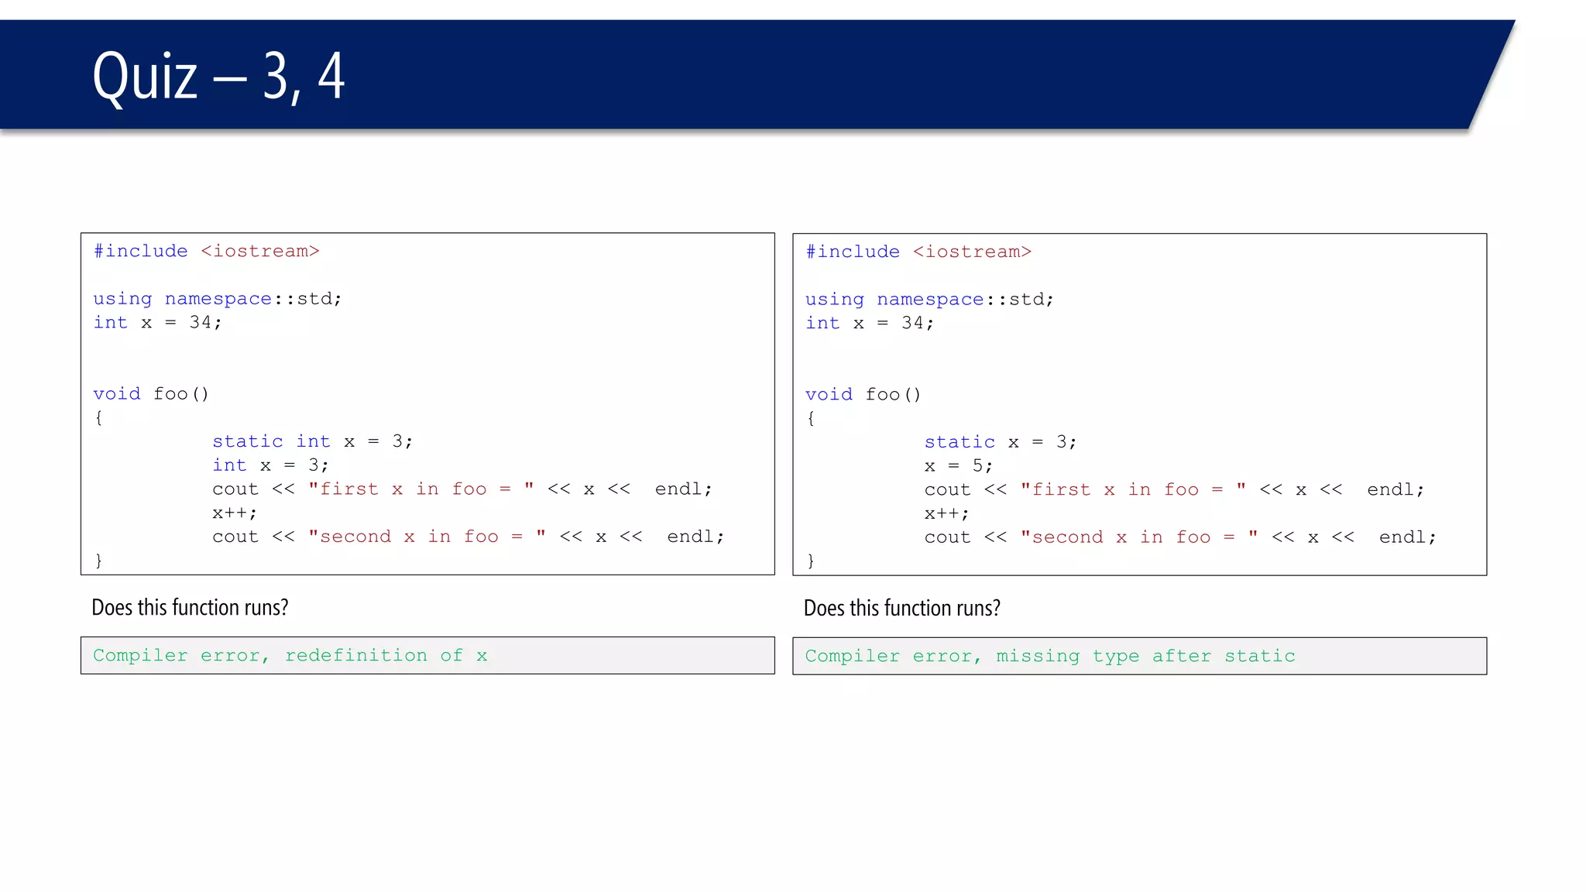The image size is (1586, 892).
Task: Click "using namespace::std;" in left code
Action: pos(217,299)
